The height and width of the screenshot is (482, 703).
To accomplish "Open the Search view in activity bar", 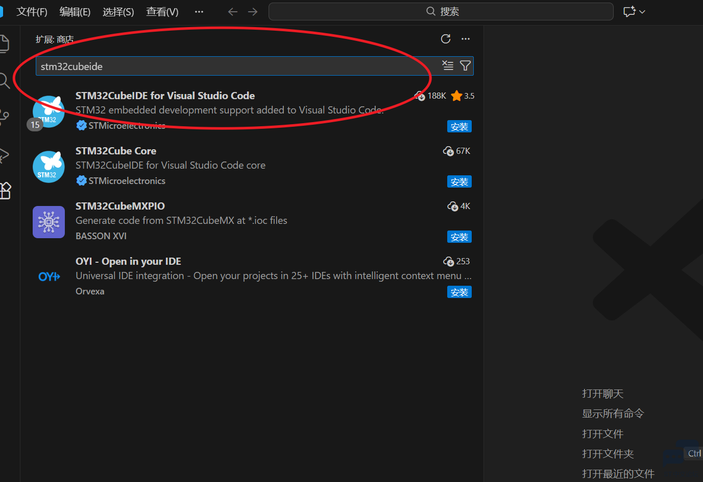I will (x=4, y=81).
